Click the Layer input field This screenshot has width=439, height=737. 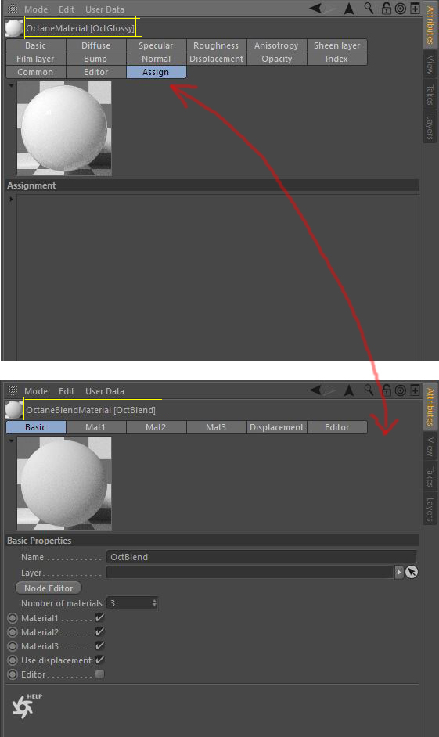point(250,572)
